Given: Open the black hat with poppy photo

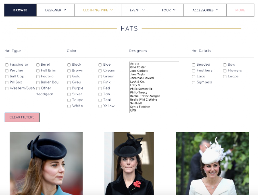Looking at the screenshot, I should click(x=129, y=164).
